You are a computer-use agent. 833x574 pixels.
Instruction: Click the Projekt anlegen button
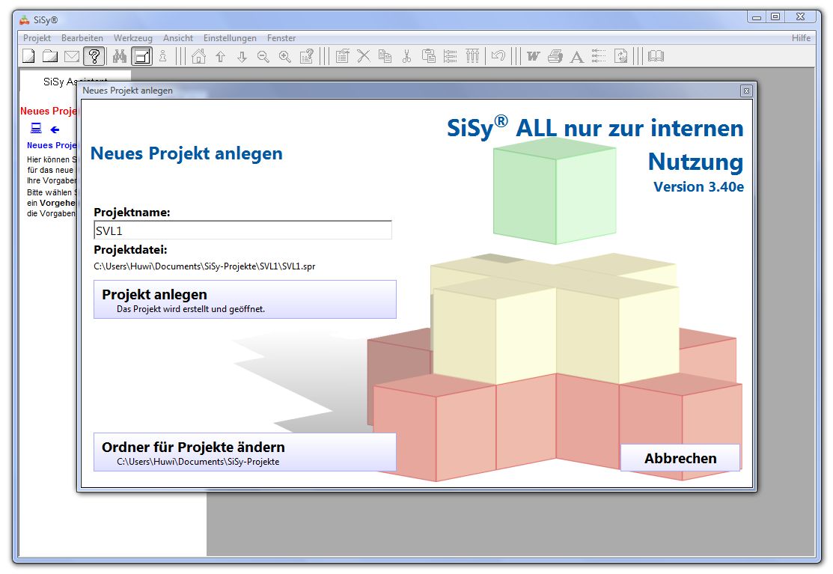point(245,299)
